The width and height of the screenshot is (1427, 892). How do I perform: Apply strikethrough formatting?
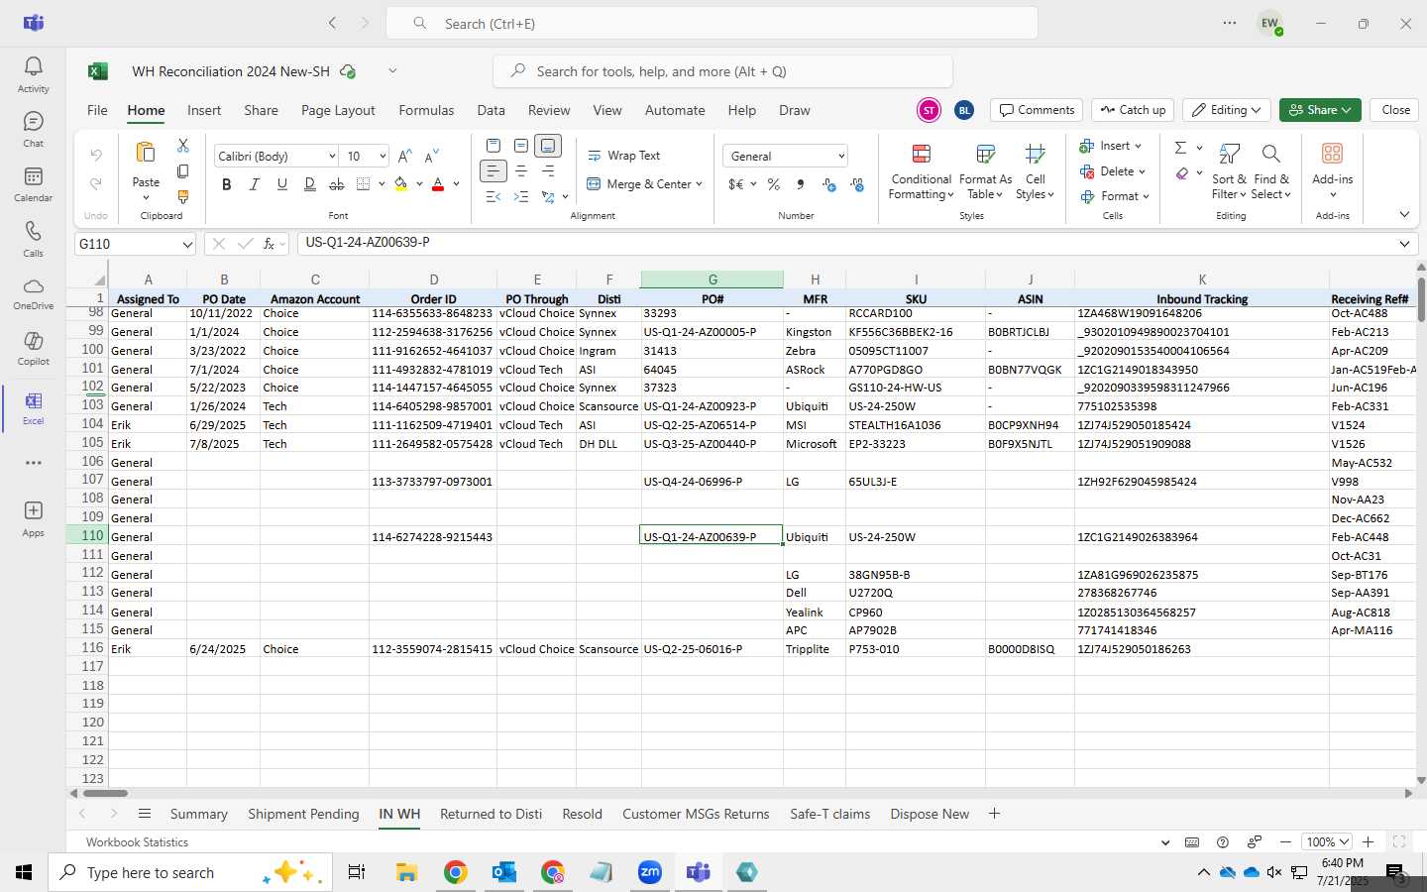pyautogui.click(x=337, y=184)
